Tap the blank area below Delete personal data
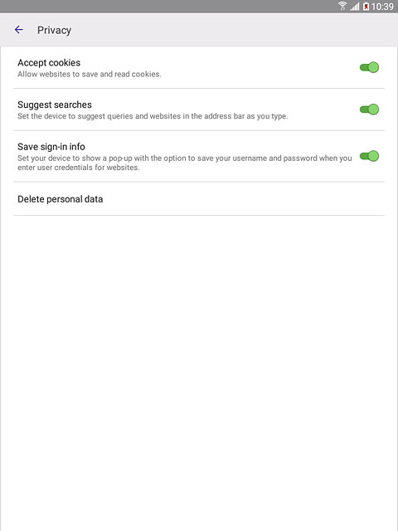 [x=199, y=373]
